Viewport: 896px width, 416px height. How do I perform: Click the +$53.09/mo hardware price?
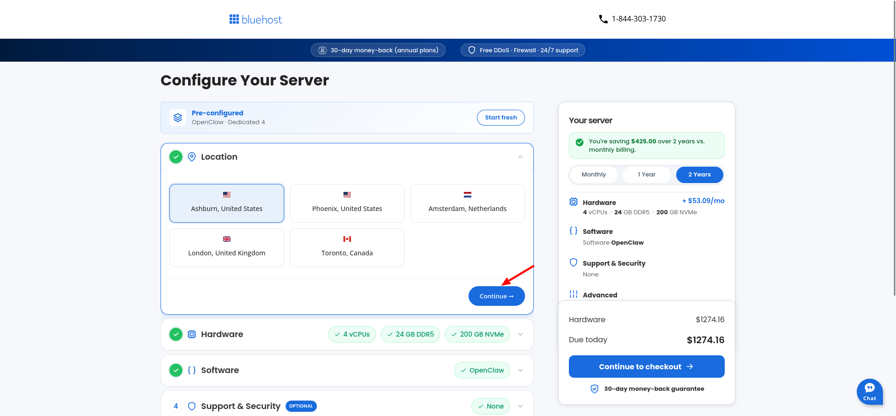point(703,201)
